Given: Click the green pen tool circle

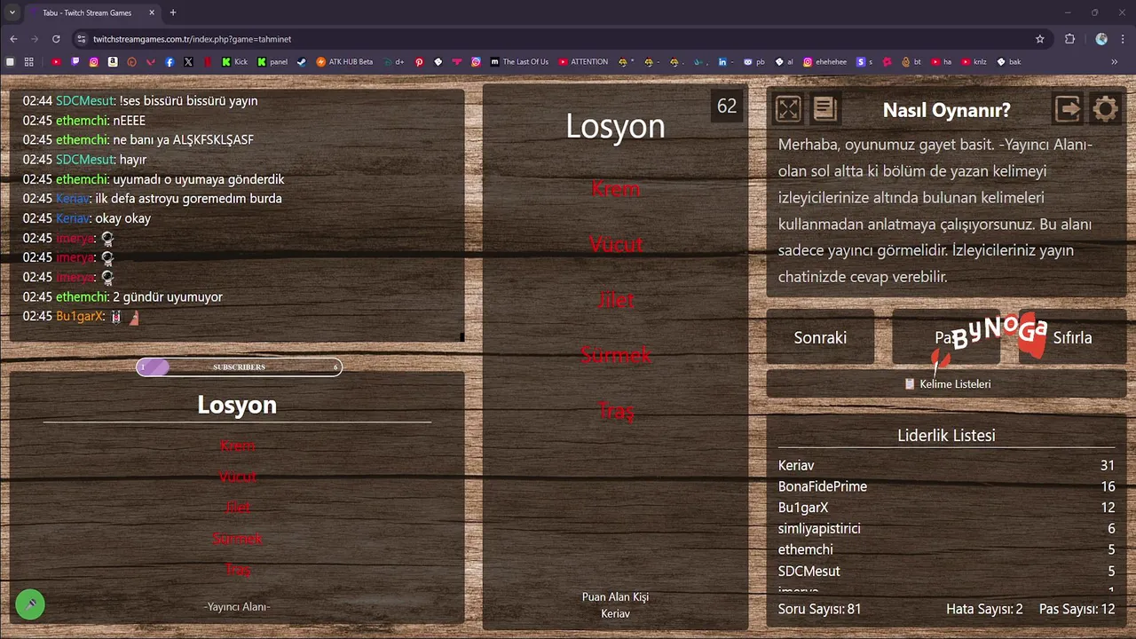Looking at the screenshot, I should point(30,604).
